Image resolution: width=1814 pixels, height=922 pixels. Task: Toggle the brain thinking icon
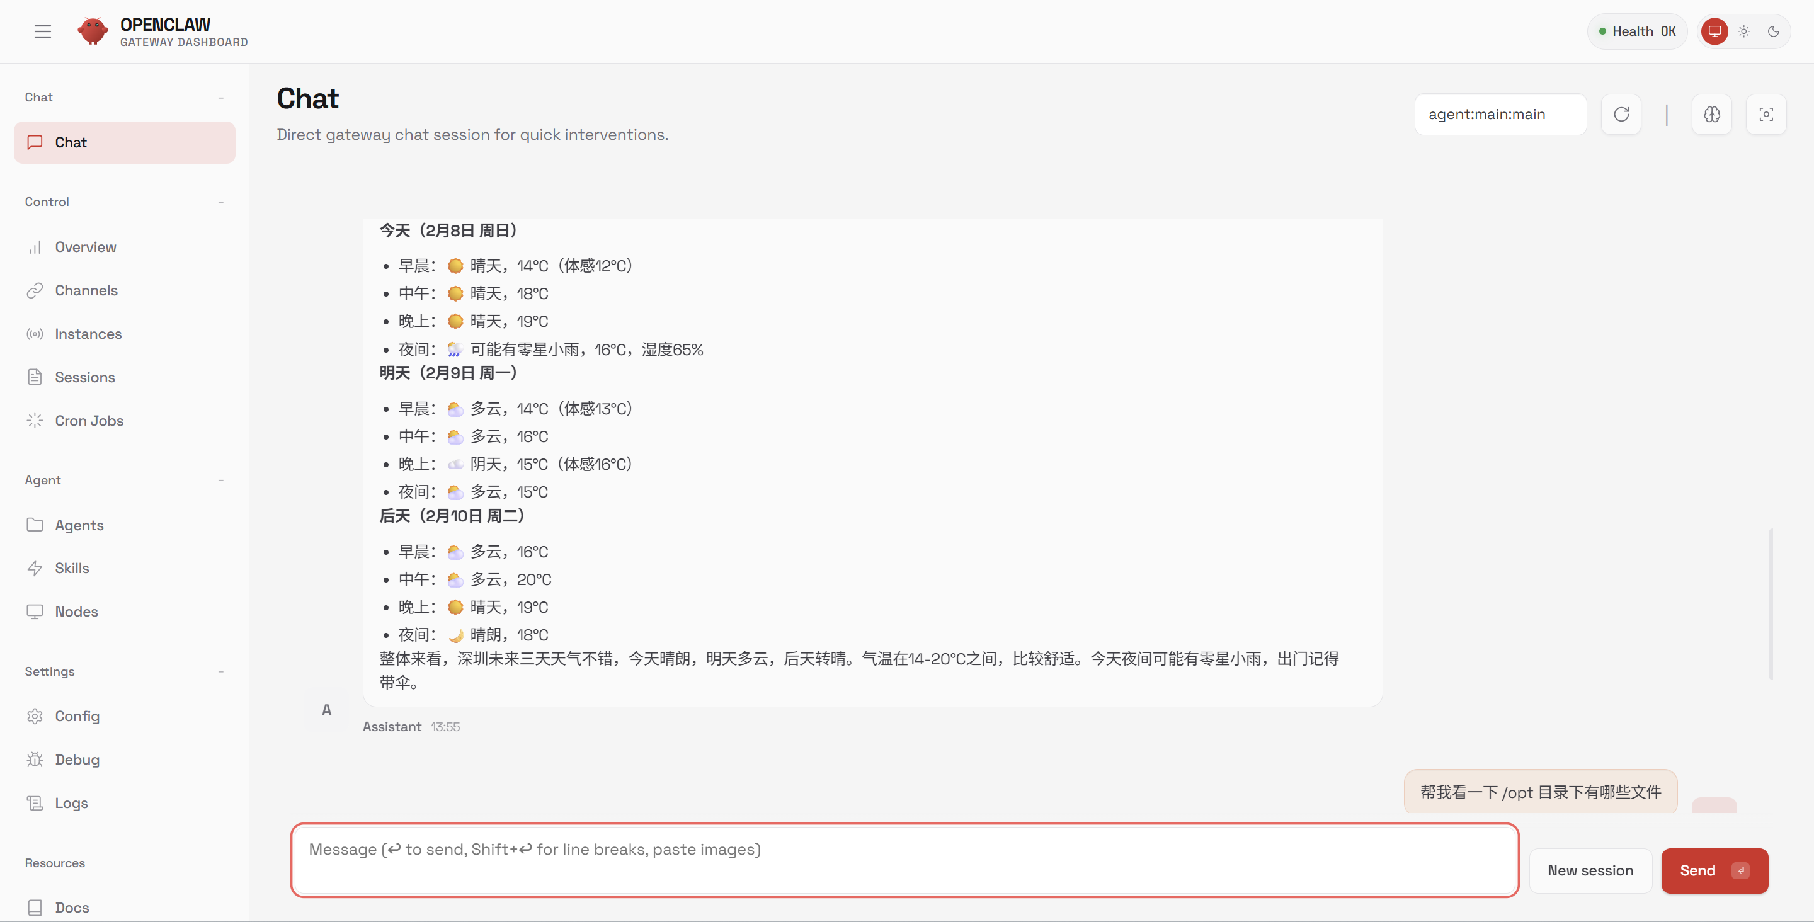(x=1712, y=114)
